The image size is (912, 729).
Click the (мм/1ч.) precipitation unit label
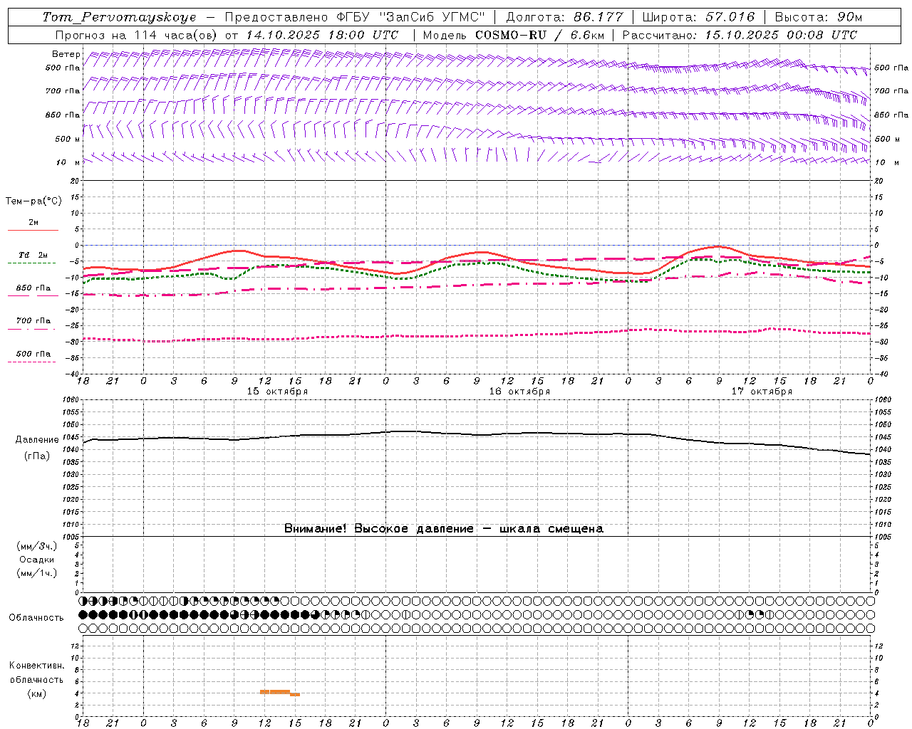pos(37,573)
